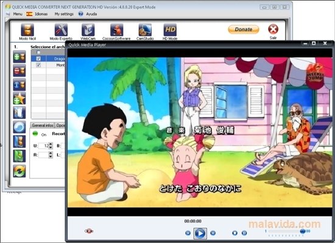Image resolution: width=335 pixels, height=243 pixels.
Task: Click the star add-favorite icon
Action: [19, 99]
